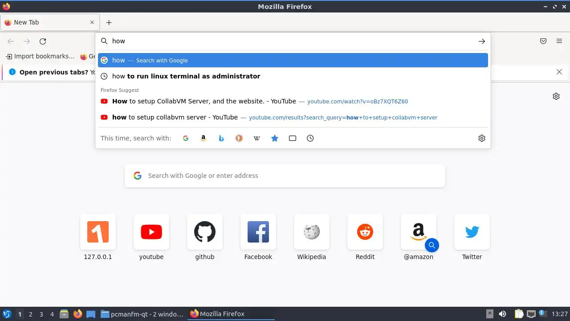Open new tab page personalize gear
Image resolution: width=570 pixels, height=321 pixels.
(x=556, y=96)
